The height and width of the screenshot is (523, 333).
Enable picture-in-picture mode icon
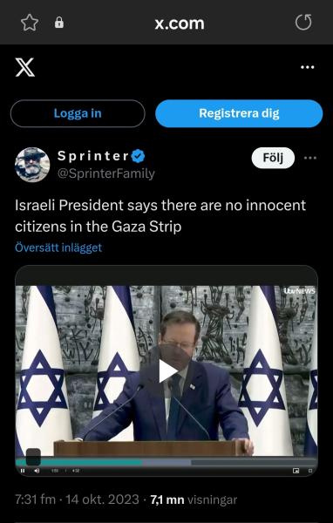pos(296,471)
